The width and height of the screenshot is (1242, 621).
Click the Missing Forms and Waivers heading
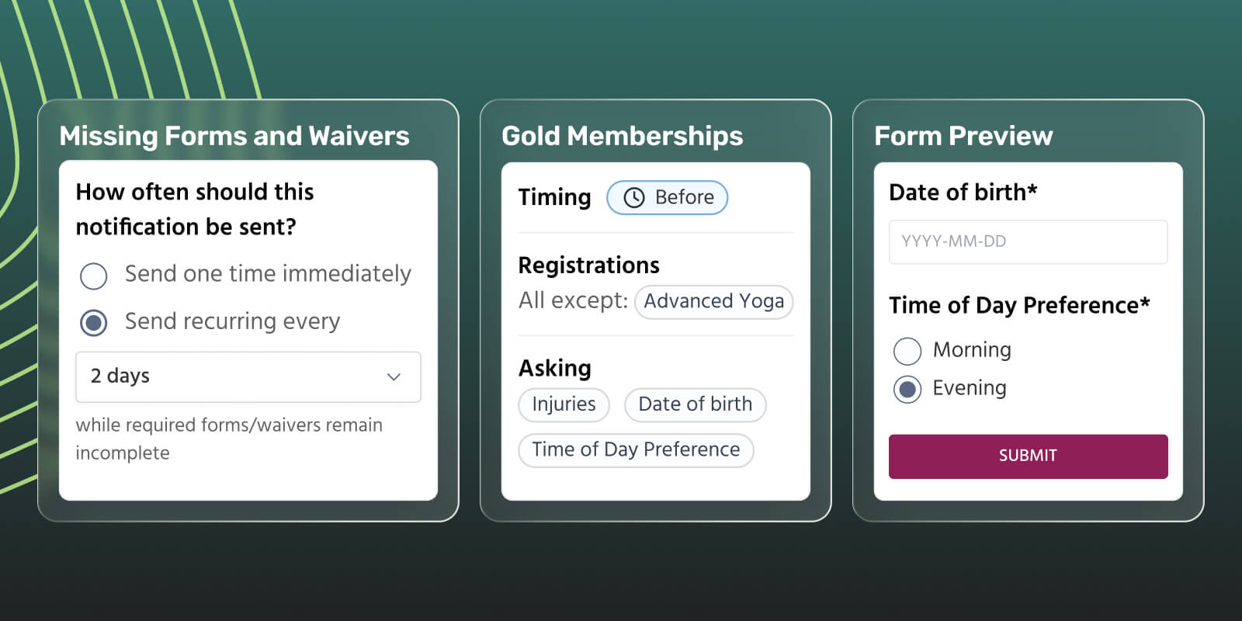pyautogui.click(x=234, y=136)
